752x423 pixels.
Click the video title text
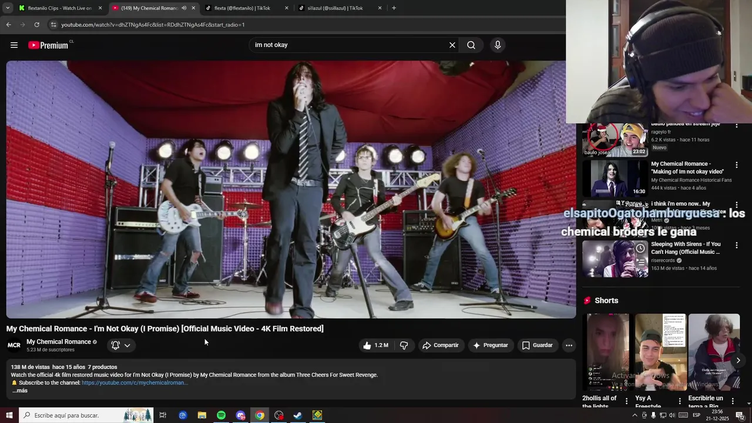(x=165, y=329)
